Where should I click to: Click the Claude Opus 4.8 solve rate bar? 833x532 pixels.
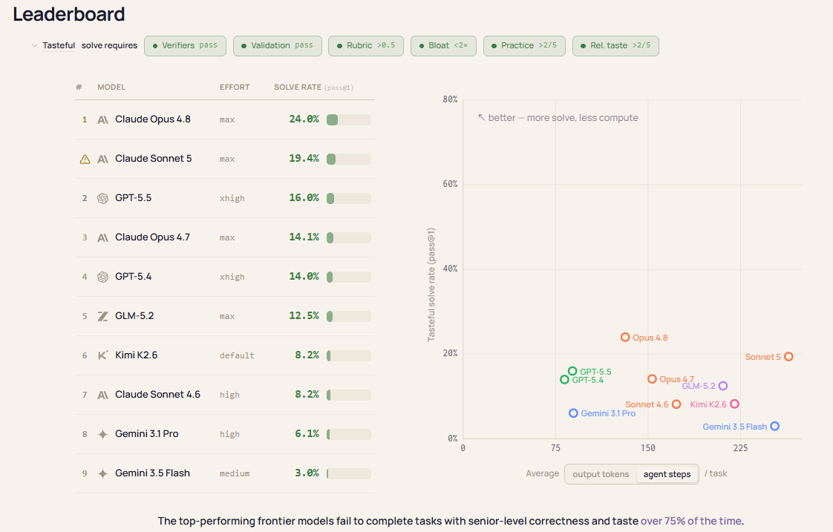click(349, 120)
